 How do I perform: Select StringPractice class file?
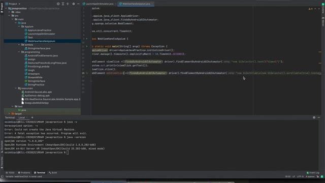coord(36,85)
